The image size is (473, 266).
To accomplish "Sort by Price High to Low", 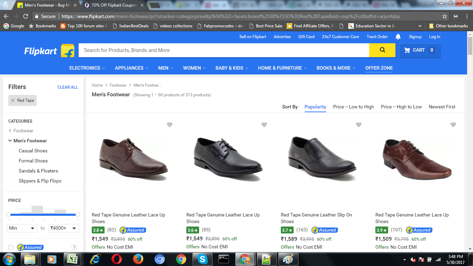I will click(x=401, y=107).
